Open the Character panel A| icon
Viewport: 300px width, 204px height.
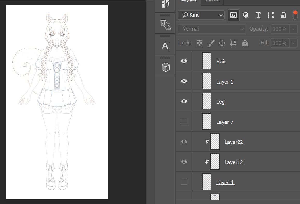166,46
